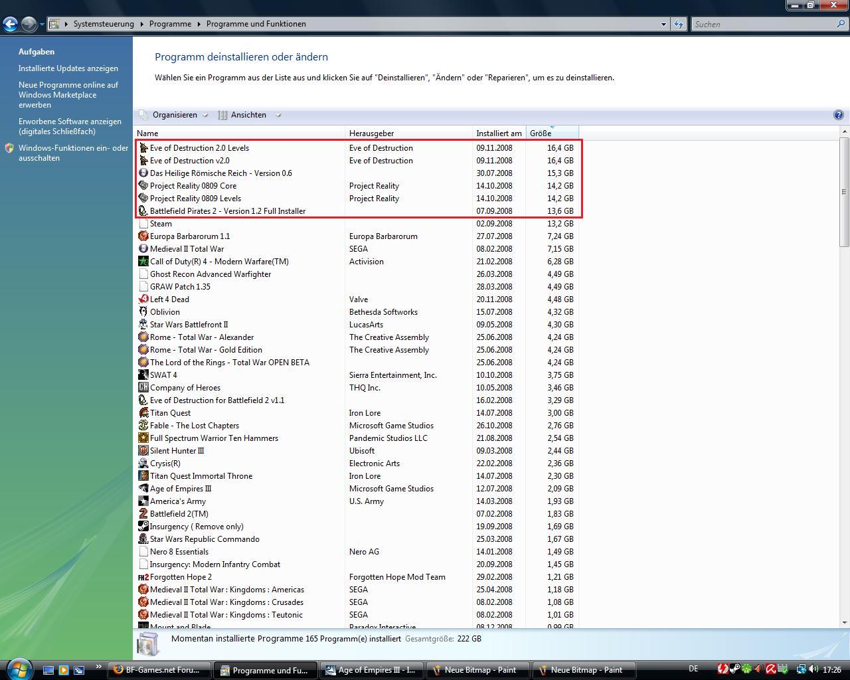Image resolution: width=850 pixels, height=680 pixels.
Task: Click the Das Heilige Römische Reich program icon
Action: tap(143, 173)
